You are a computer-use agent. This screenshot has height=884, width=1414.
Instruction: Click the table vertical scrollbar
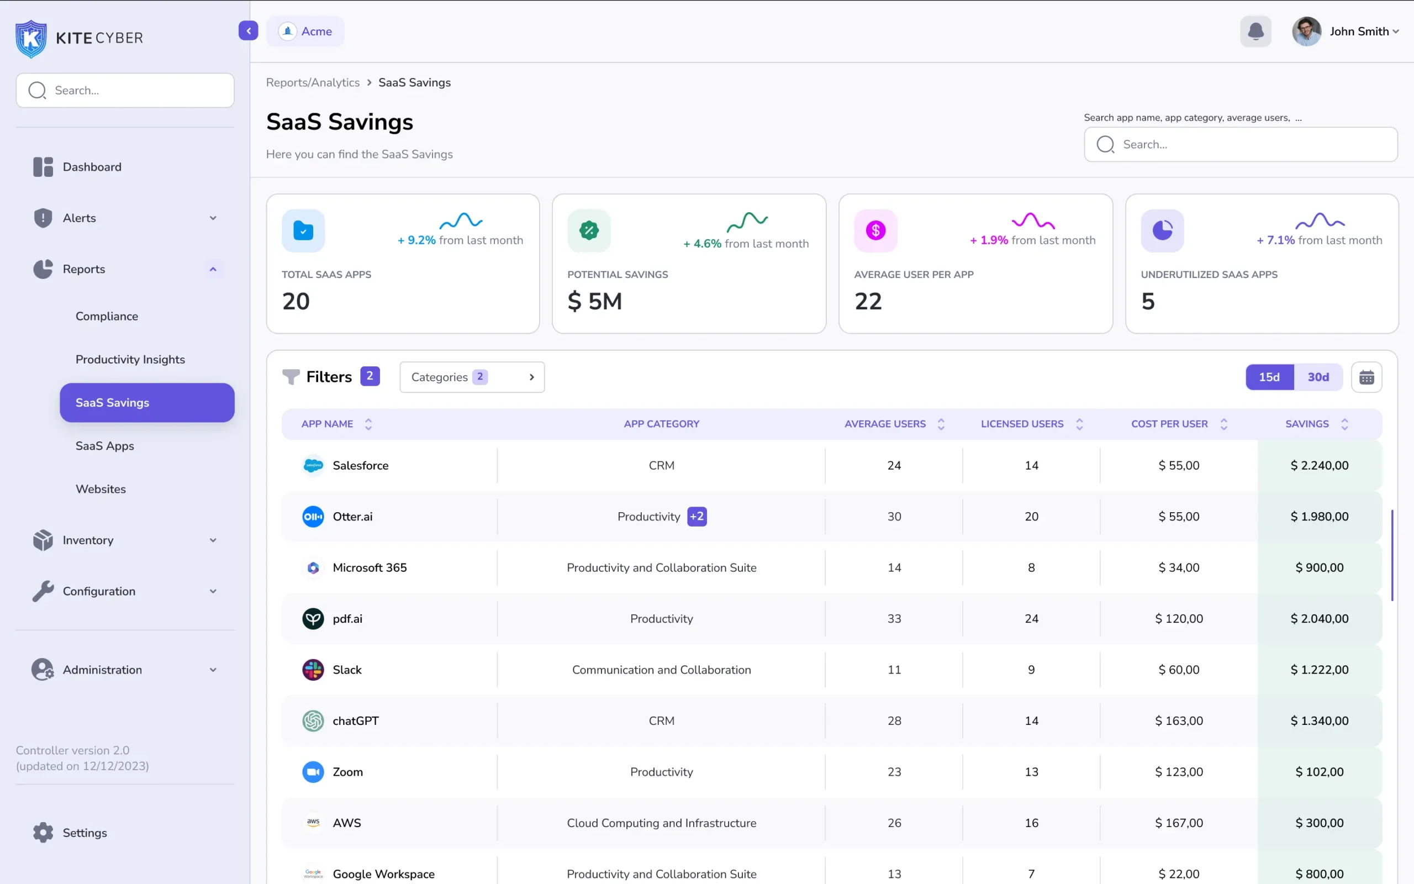click(x=1392, y=555)
